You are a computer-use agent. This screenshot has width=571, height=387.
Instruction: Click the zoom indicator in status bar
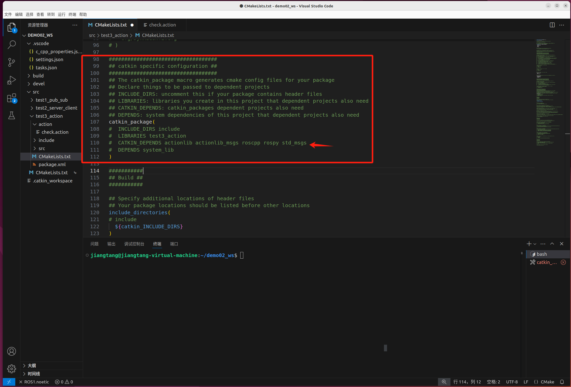point(444,382)
